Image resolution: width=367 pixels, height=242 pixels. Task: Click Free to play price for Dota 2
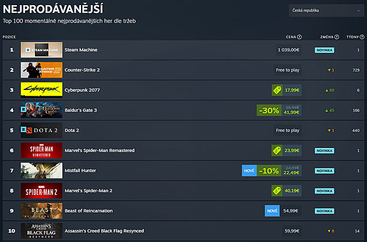point(287,131)
